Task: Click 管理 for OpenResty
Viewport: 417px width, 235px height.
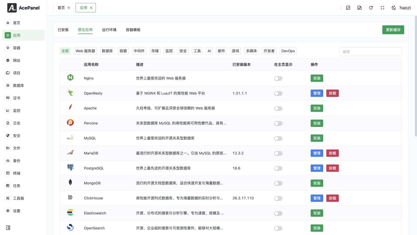Action: tap(317, 93)
